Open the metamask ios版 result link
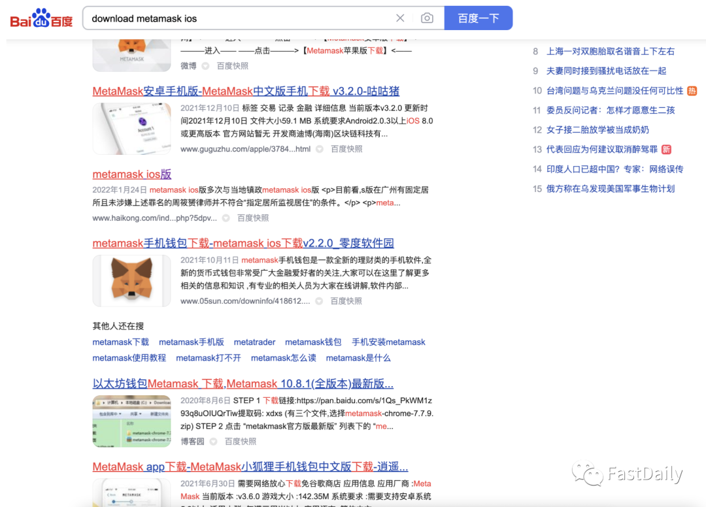Screen dimensions: 706x507 click(x=131, y=174)
